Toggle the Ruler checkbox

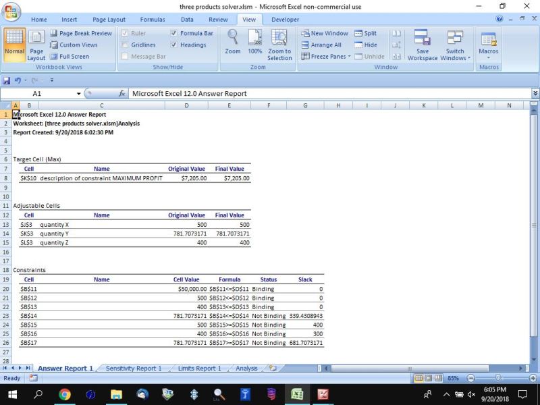pos(125,33)
